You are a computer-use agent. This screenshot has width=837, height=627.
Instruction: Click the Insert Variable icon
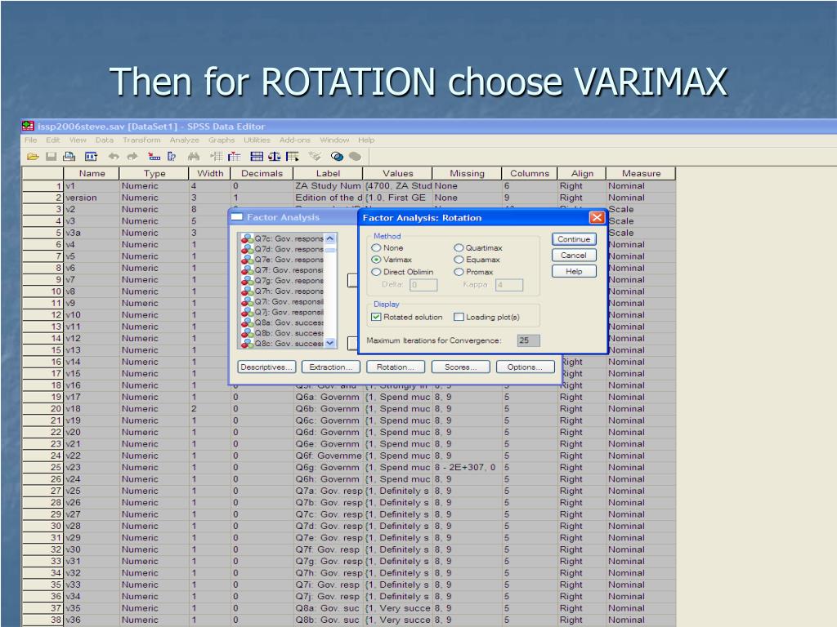[234, 157]
